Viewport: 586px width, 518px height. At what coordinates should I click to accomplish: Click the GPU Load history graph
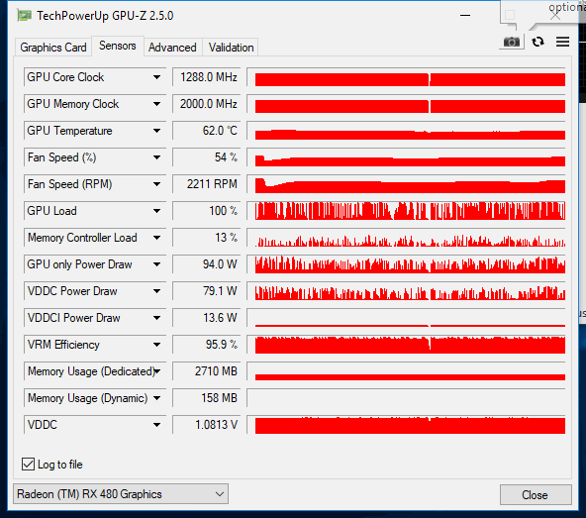click(407, 211)
